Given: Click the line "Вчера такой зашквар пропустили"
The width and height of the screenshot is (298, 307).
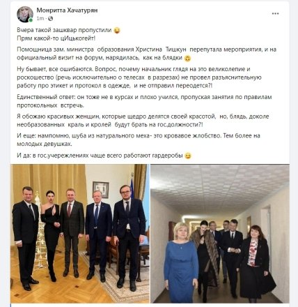Looking at the screenshot, I should (x=64, y=30).
